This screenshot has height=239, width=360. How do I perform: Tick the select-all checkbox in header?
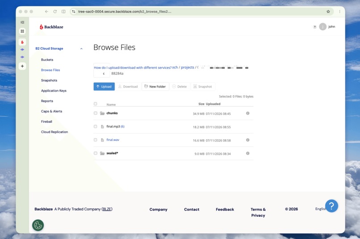click(x=96, y=104)
